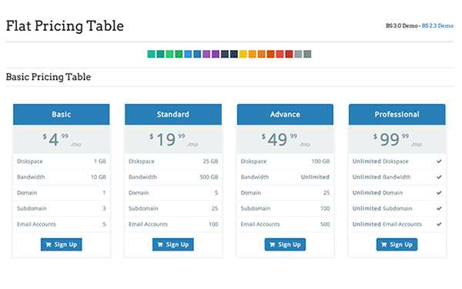Click the $19.99 per month price
This screenshot has width=462, height=289.
pyautogui.click(x=173, y=139)
